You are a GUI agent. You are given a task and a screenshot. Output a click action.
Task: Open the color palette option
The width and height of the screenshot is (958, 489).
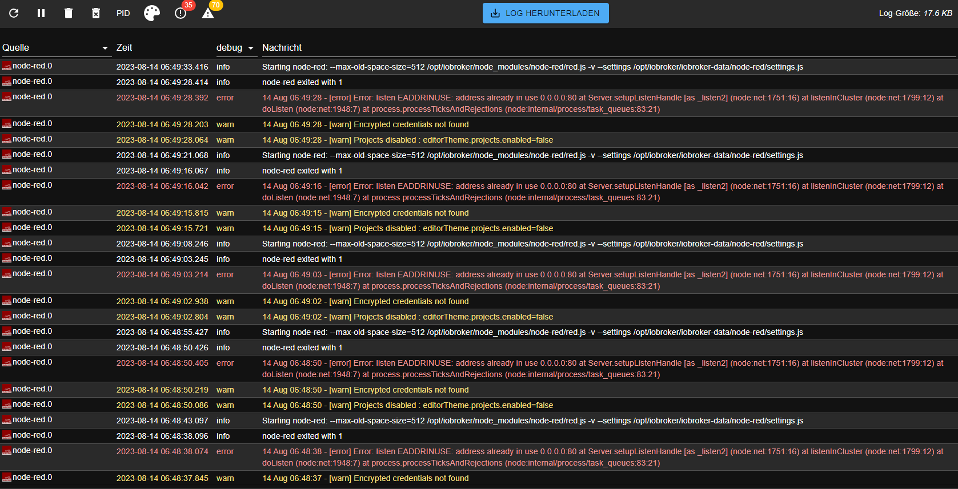pos(152,13)
